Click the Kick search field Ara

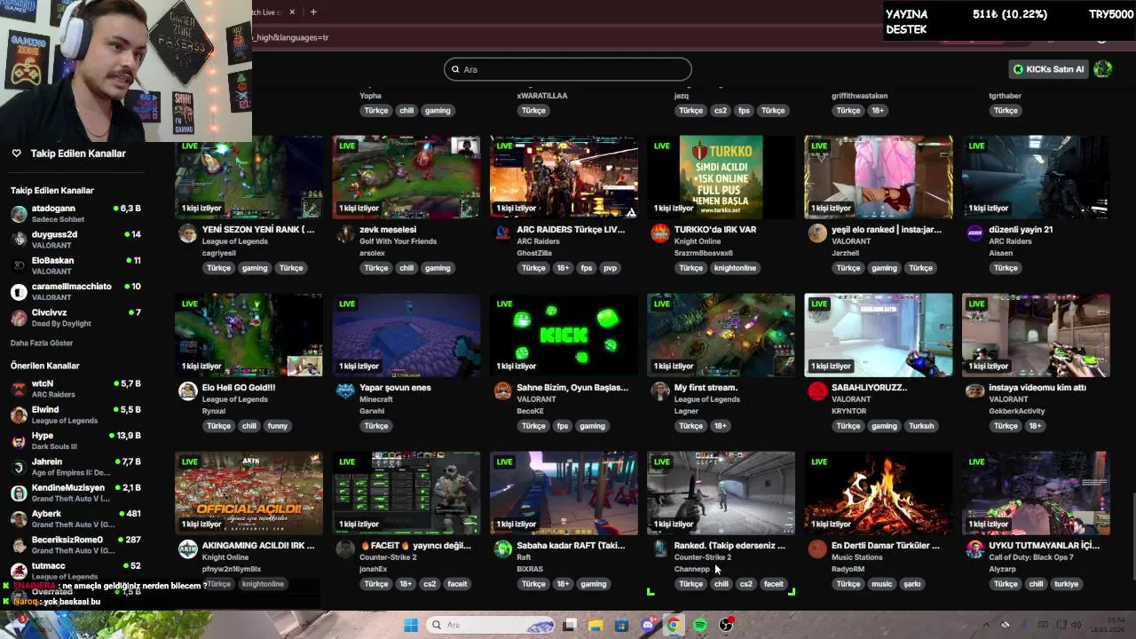(568, 69)
